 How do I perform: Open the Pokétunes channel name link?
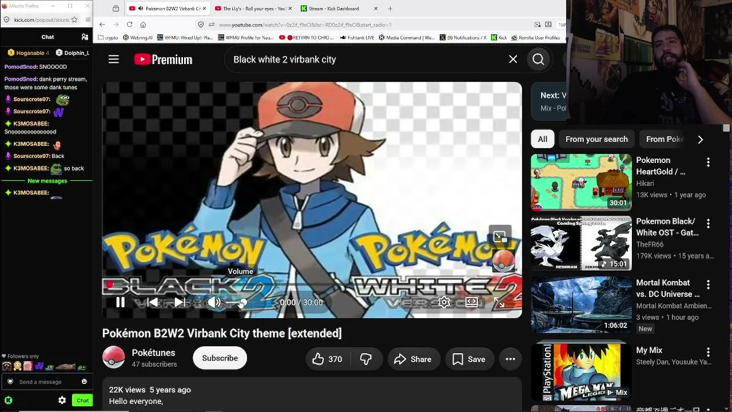(x=153, y=353)
